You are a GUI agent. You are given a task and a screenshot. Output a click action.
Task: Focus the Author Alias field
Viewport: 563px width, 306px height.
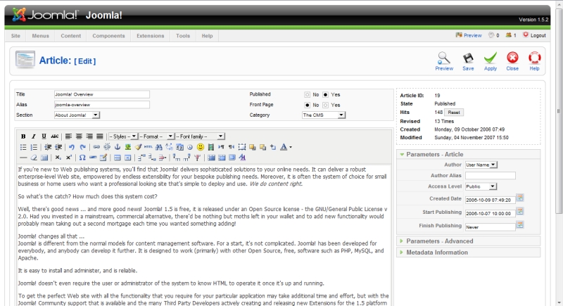[x=490, y=175]
